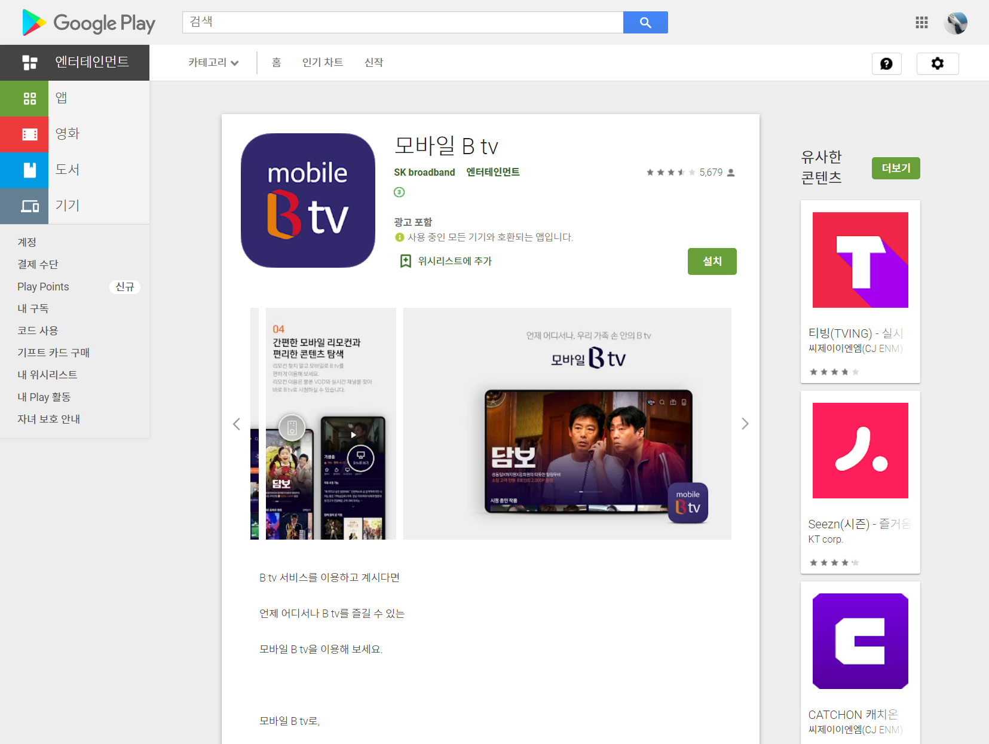Click the 유사한 콘텐츠 heading

(822, 167)
